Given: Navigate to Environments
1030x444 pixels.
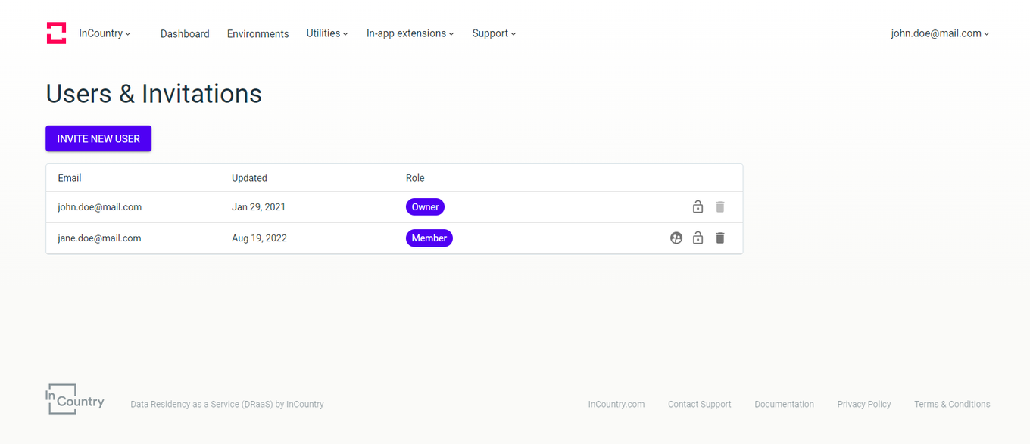Looking at the screenshot, I should [257, 33].
